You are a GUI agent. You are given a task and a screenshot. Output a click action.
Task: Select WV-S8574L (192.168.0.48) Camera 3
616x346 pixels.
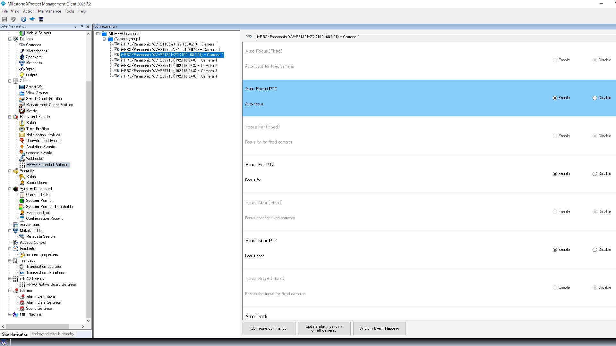pos(169,71)
